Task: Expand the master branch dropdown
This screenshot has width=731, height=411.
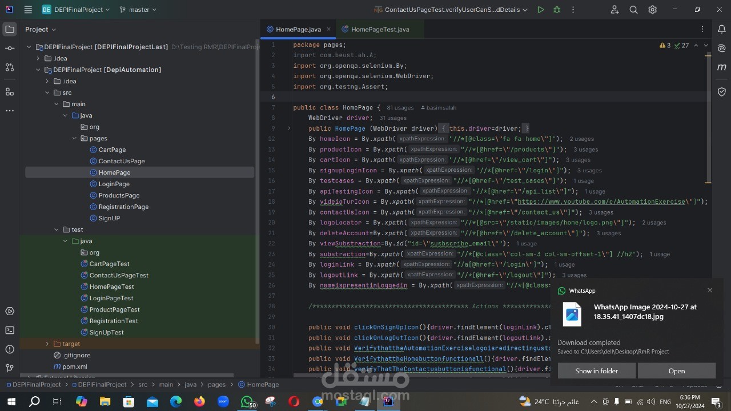Action: click(x=138, y=10)
